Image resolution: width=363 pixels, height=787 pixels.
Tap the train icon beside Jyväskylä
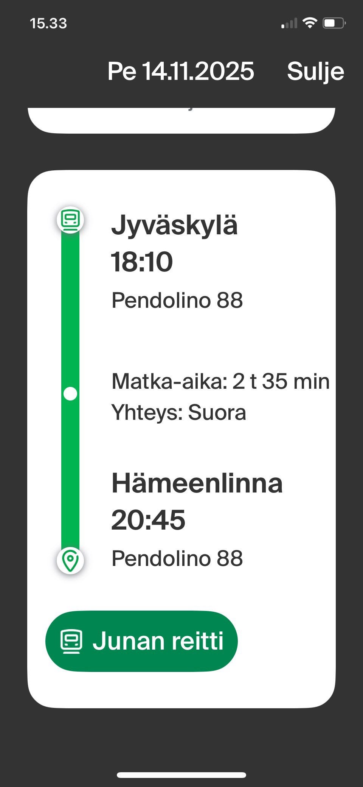click(x=70, y=220)
